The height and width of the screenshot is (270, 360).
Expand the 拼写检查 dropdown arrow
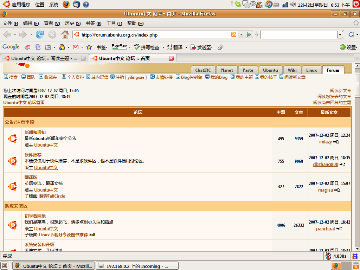163,47
